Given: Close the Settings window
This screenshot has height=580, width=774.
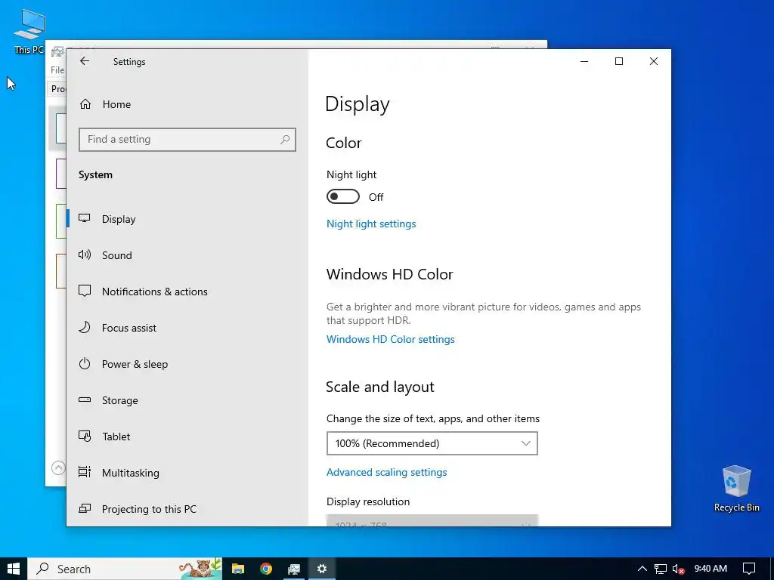Looking at the screenshot, I should 654,61.
